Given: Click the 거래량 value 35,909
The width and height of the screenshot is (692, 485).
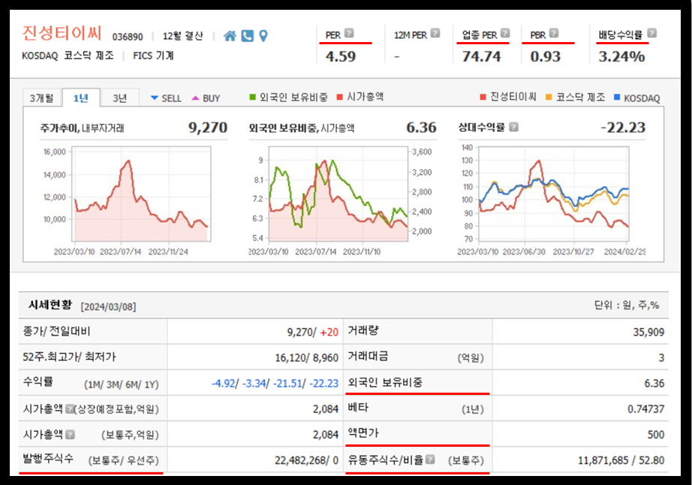Looking at the screenshot, I should click(x=648, y=333).
